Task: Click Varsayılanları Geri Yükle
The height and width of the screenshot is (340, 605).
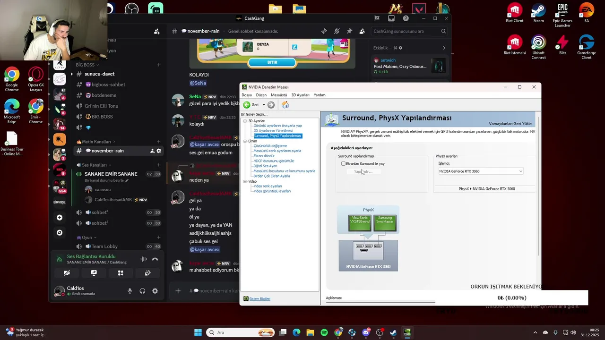Action: (x=510, y=124)
